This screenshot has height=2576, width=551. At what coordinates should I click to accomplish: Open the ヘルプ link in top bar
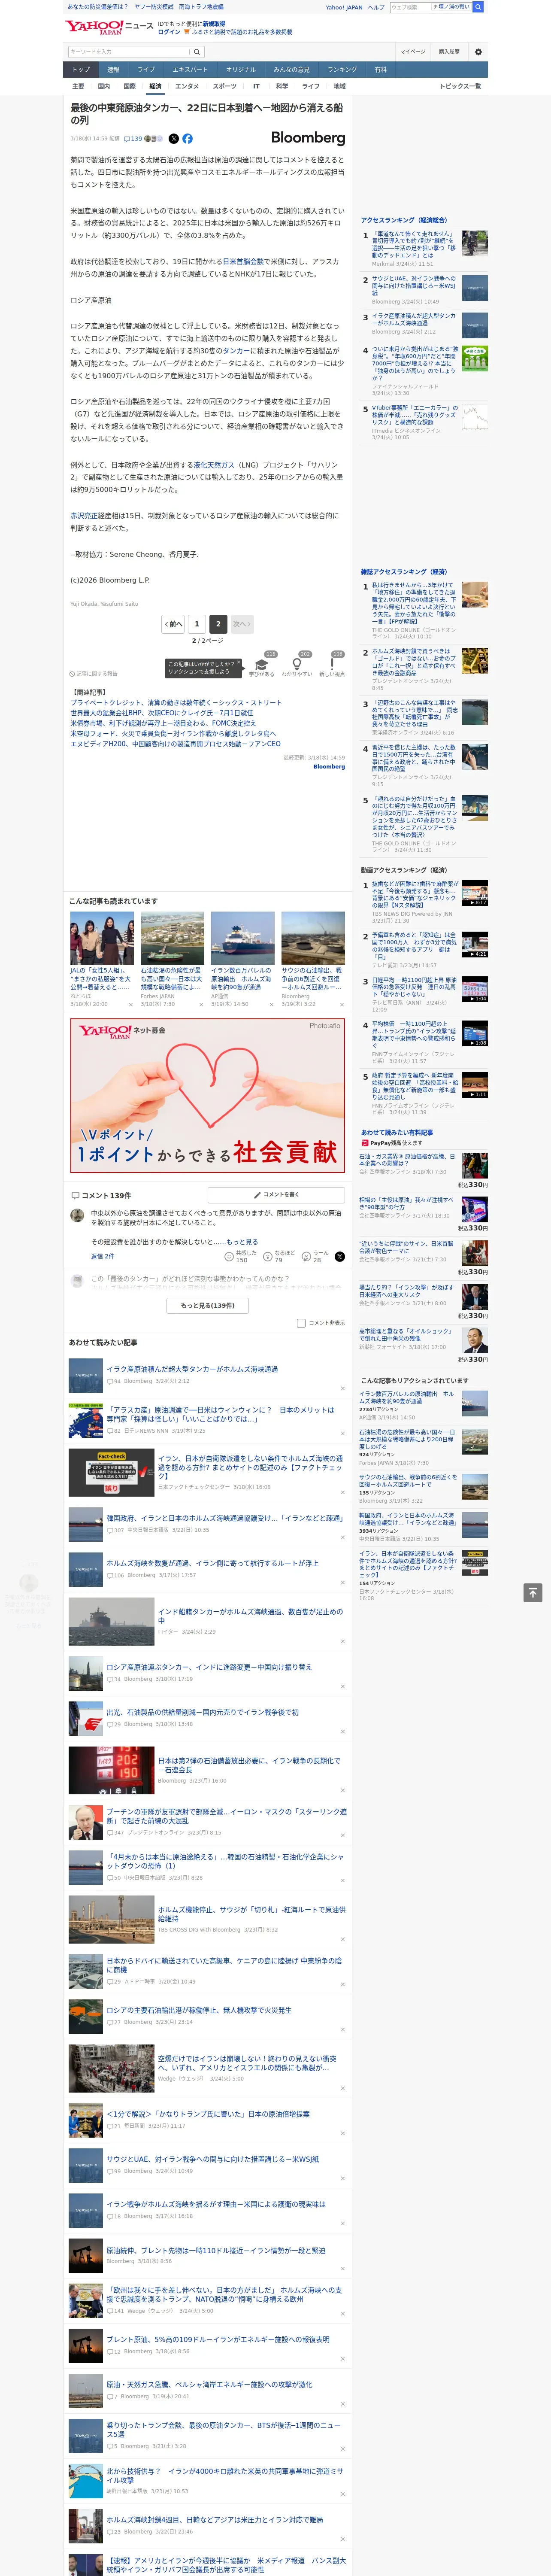click(x=376, y=7)
